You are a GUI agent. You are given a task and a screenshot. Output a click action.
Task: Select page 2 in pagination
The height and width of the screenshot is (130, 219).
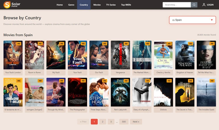click(x=103, y=122)
